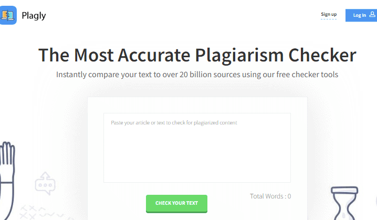Click the hourglass illustration
377x220 pixels.
point(344,203)
